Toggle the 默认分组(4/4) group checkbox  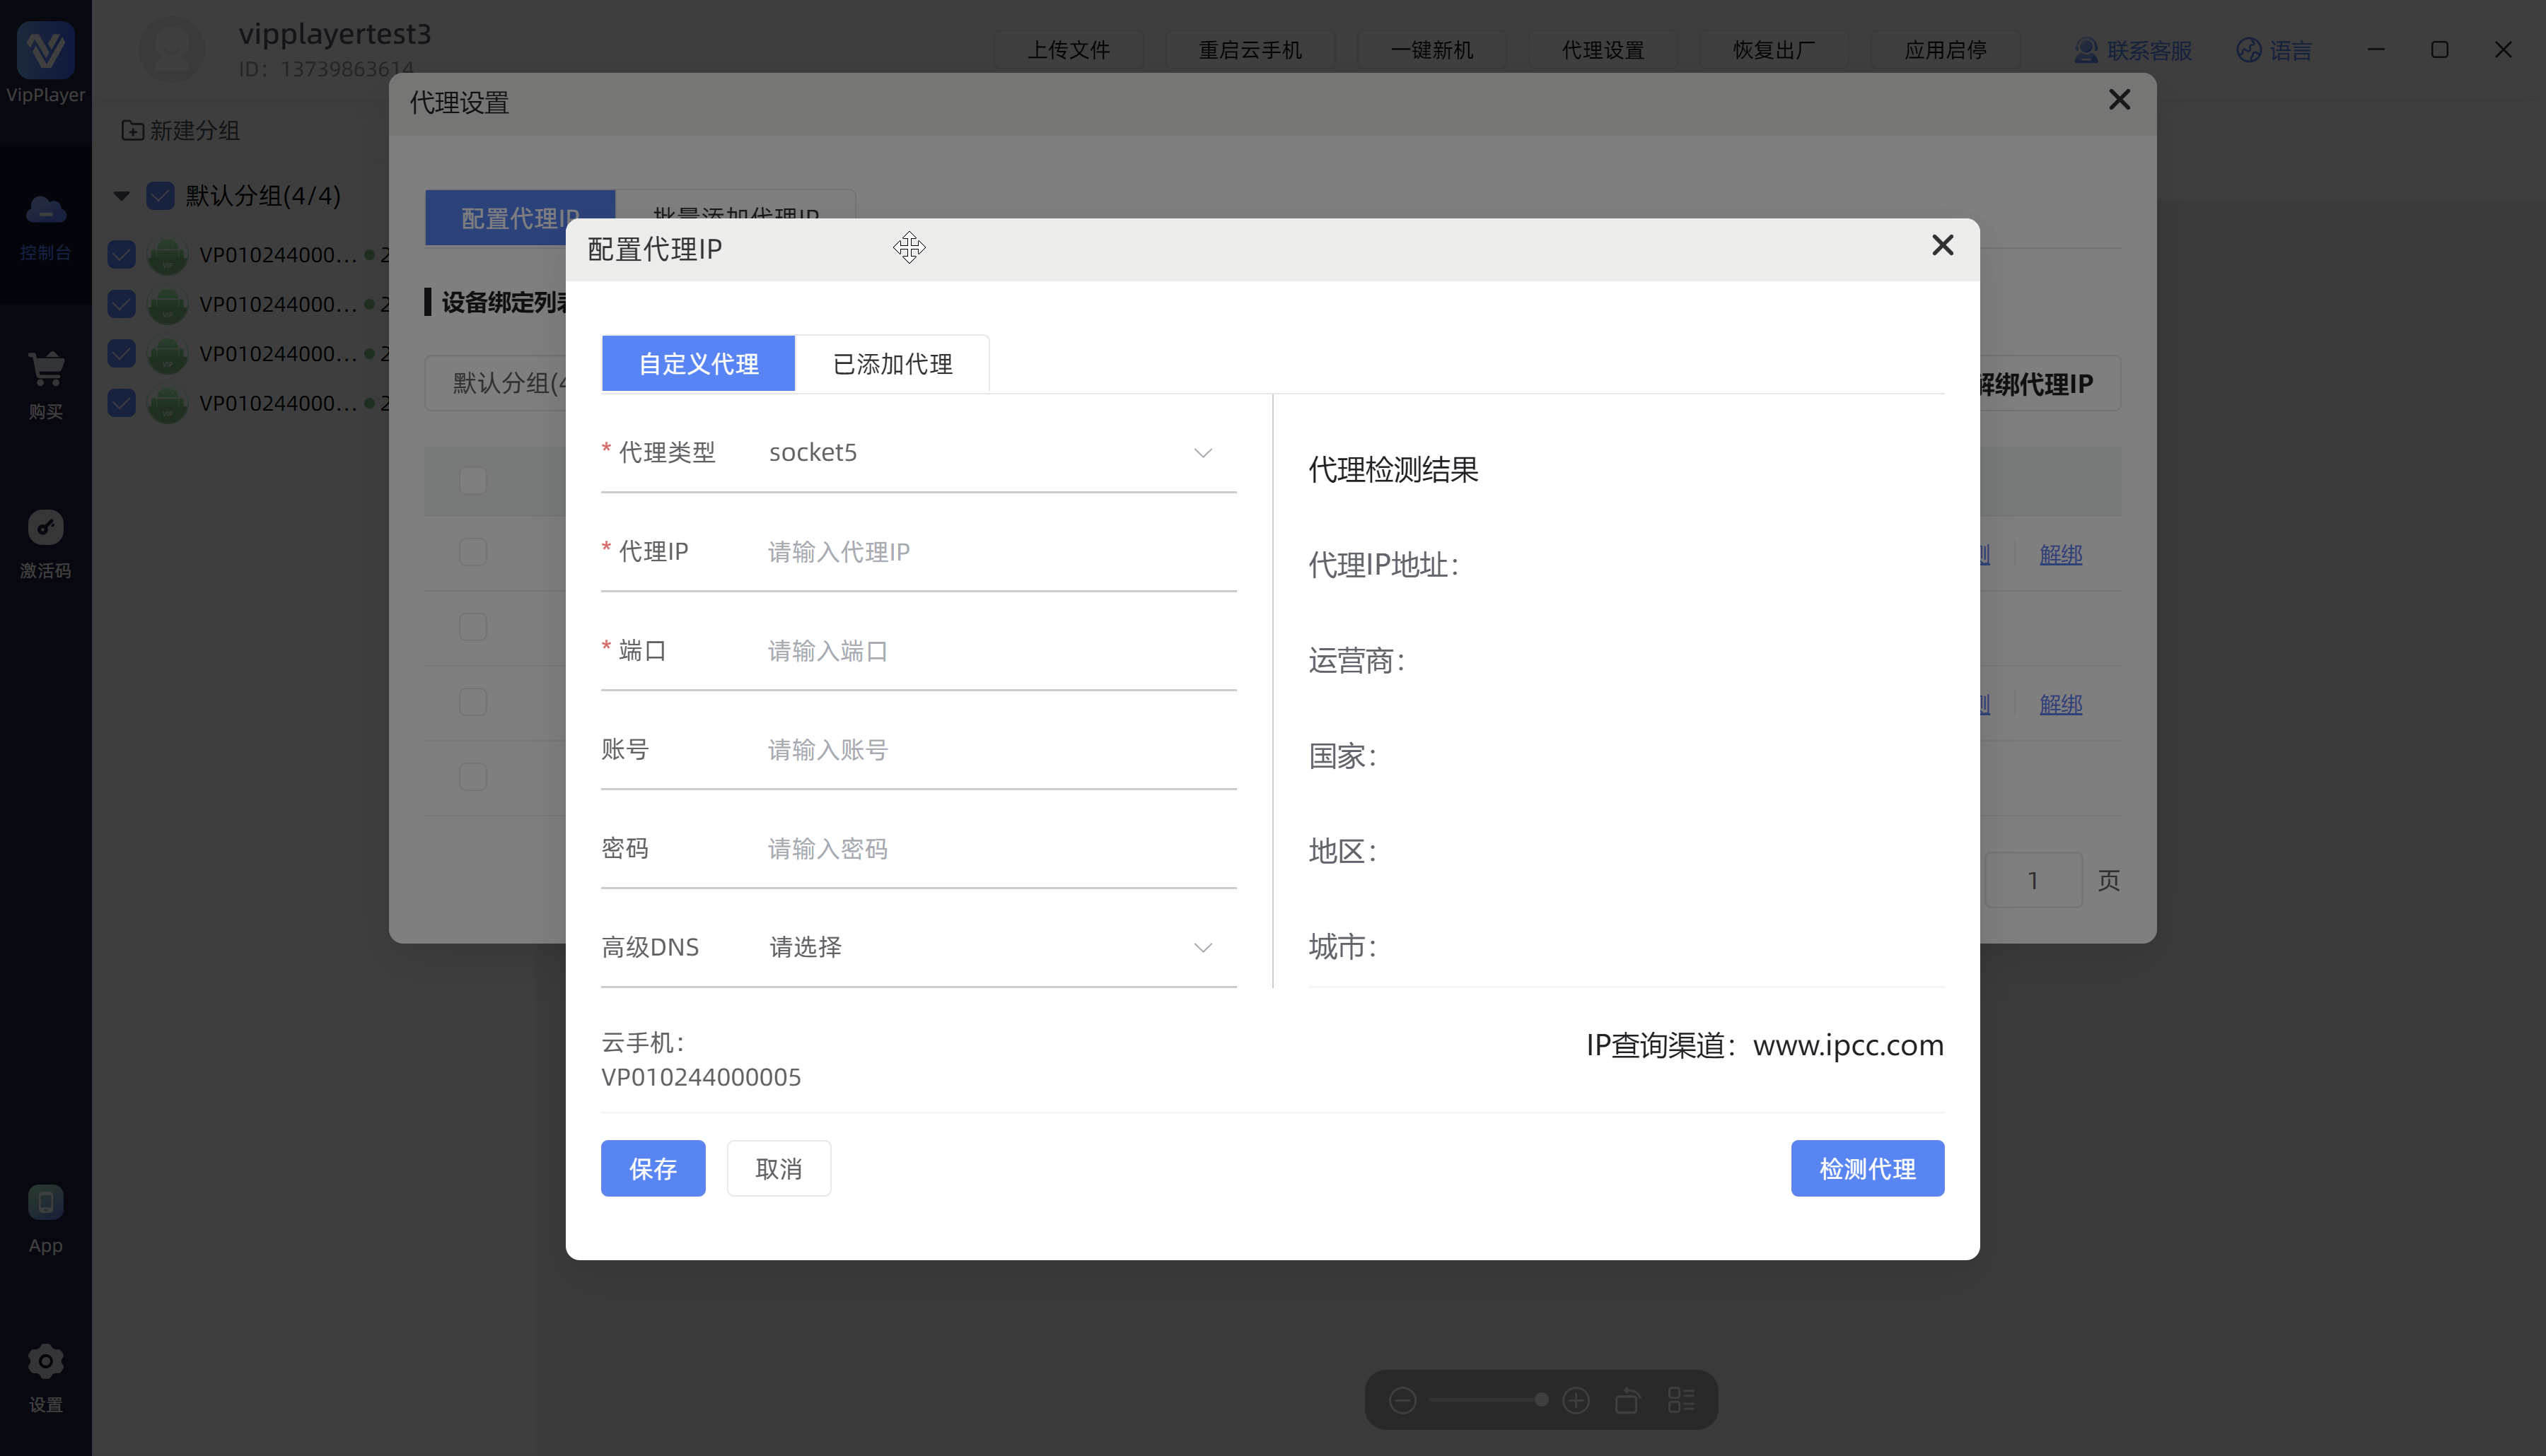point(160,195)
